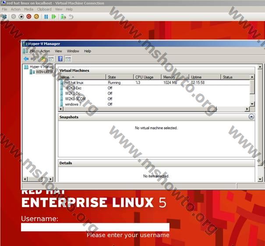Open View menu in Hyper-V Manager
The image size is (265, 246).
coord(58,51)
